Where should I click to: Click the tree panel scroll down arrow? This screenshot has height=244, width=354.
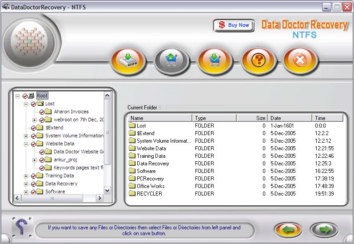tap(107, 190)
